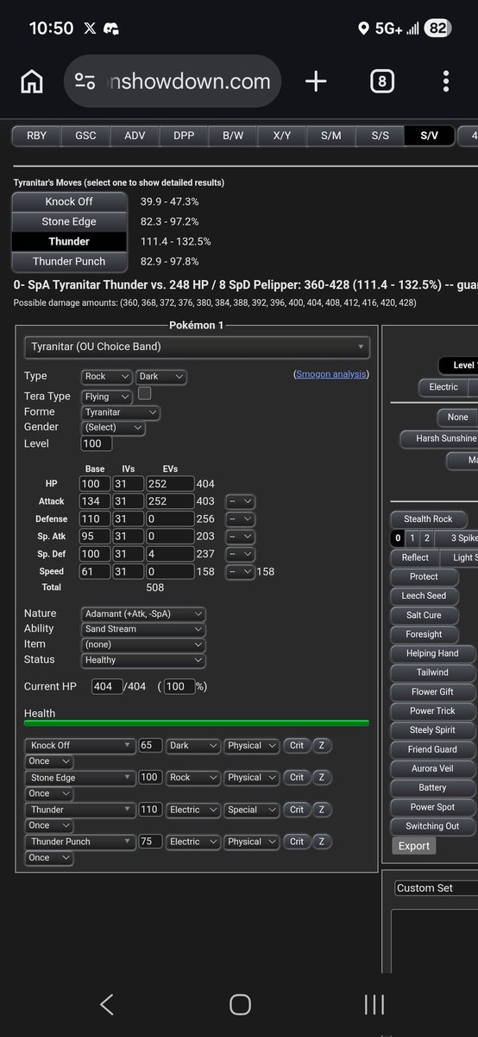Select Thunder Punch move result
Image resolution: width=478 pixels, height=1037 pixels.
69,261
